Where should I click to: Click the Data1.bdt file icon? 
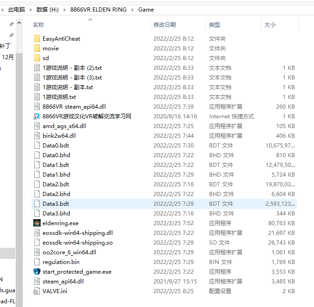pos(37,165)
